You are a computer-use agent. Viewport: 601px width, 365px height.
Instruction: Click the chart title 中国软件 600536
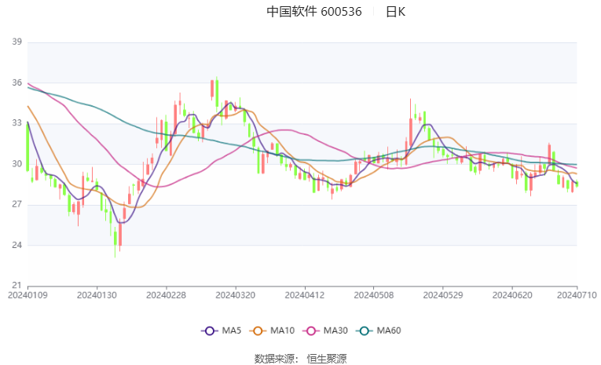[314, 12]
